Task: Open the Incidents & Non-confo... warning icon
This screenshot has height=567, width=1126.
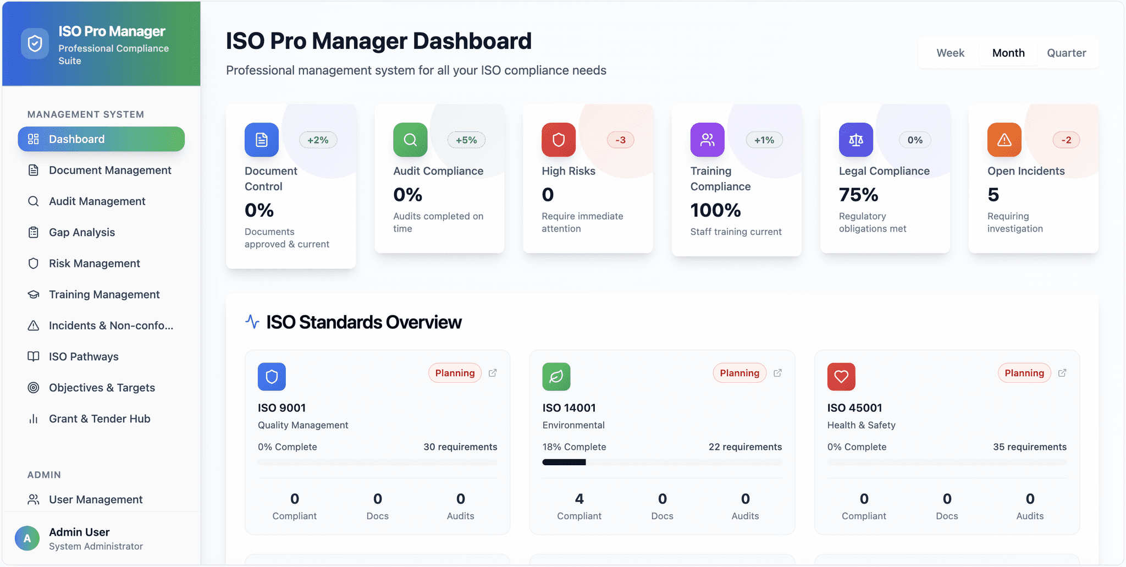Action: (x=34, y=325)
